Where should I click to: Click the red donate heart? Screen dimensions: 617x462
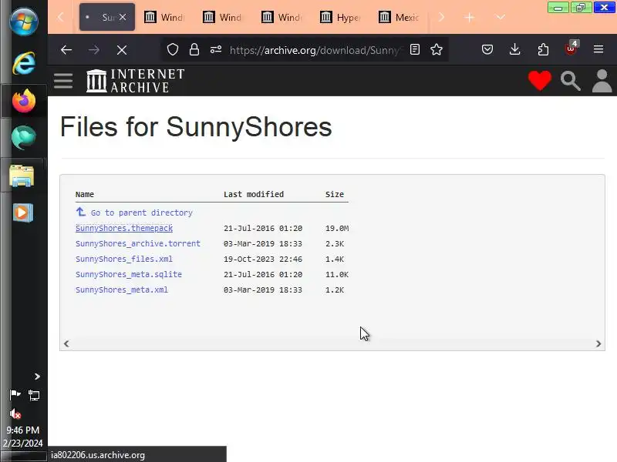(539, 81)
